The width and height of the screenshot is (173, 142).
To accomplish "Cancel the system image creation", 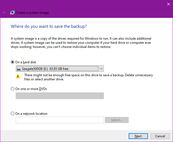I will 160,136.
